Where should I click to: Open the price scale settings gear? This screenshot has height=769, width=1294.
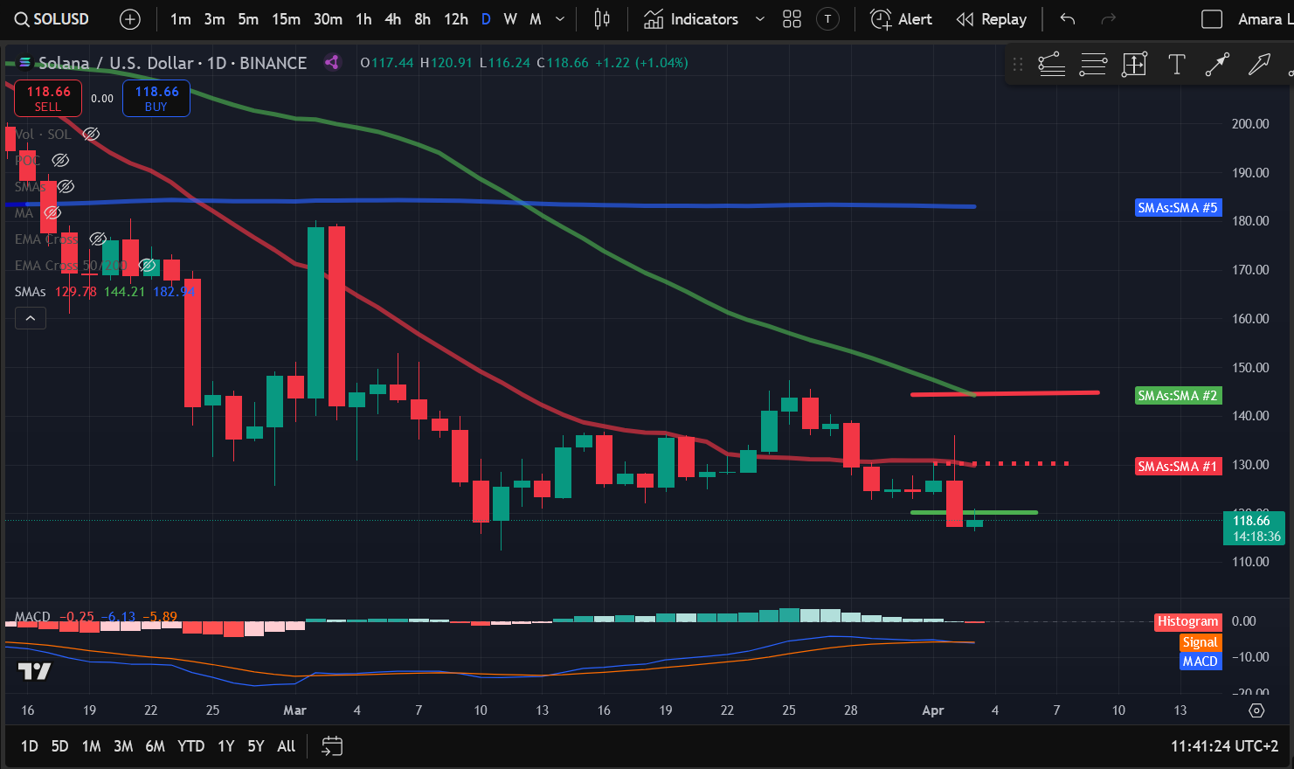pyautogui.click(x=1256, y=710)
